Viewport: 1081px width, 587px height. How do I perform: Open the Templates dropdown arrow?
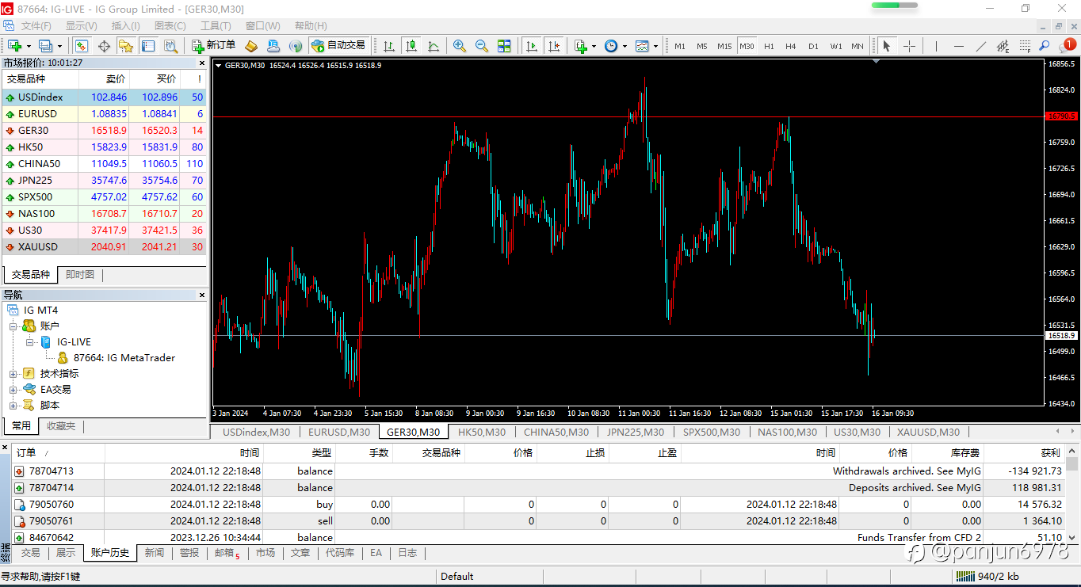click(655, 46)
